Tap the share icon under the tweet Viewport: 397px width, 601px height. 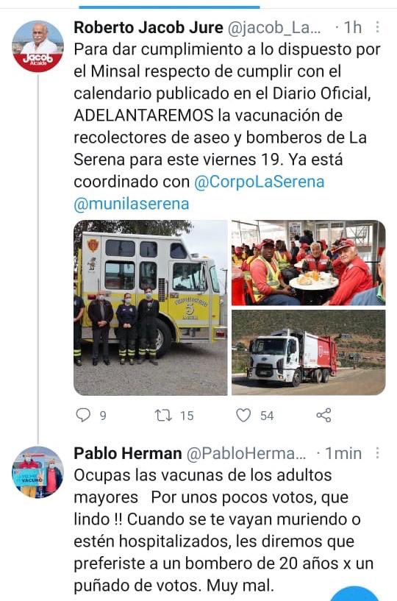point(323,415)
